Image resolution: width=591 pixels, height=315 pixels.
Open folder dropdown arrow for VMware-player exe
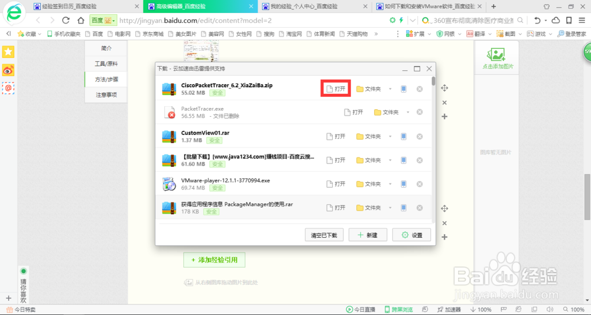[390, 185]
